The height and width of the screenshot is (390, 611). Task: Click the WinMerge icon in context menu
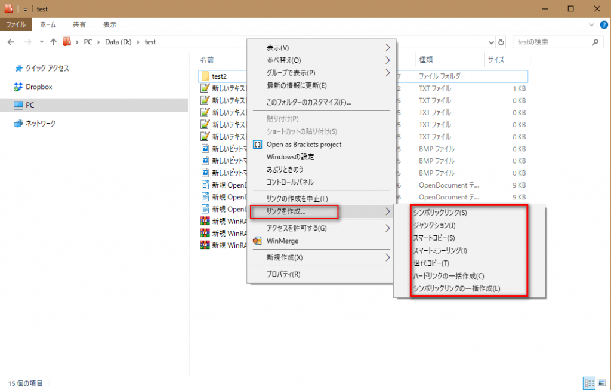(x=258, y=241)
